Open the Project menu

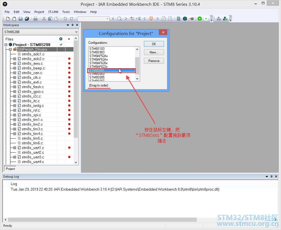coord(39,12)
